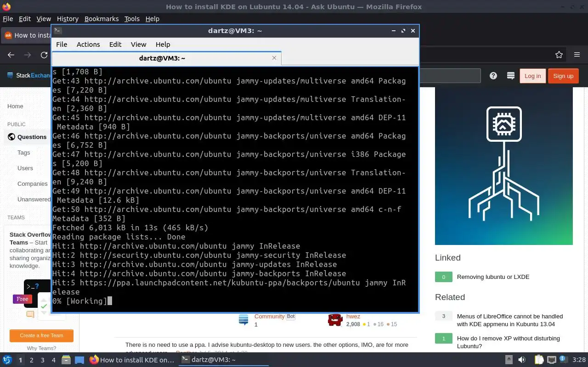
Task: Open Stack Exchange site switcher icon
Action: click(x=510, y=76)
